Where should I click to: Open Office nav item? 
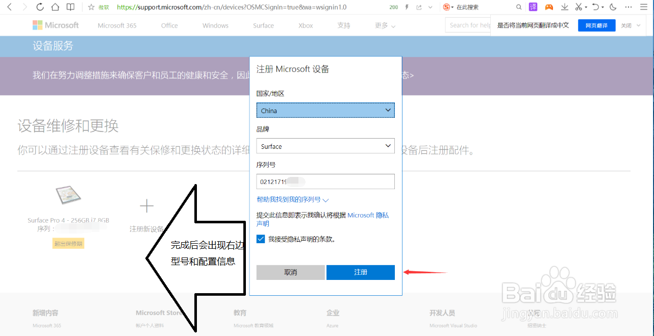169,25
